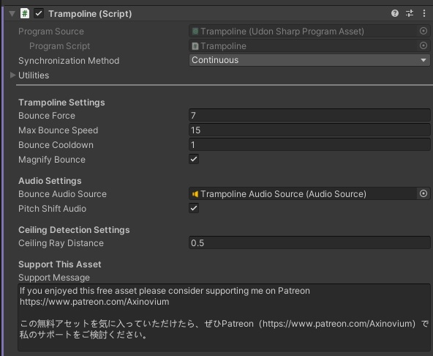Open the Bounce Audio Source object picker
This screenshot has width=433, height=356.
(423, 193)
